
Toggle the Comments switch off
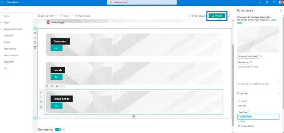pos(58,129)
